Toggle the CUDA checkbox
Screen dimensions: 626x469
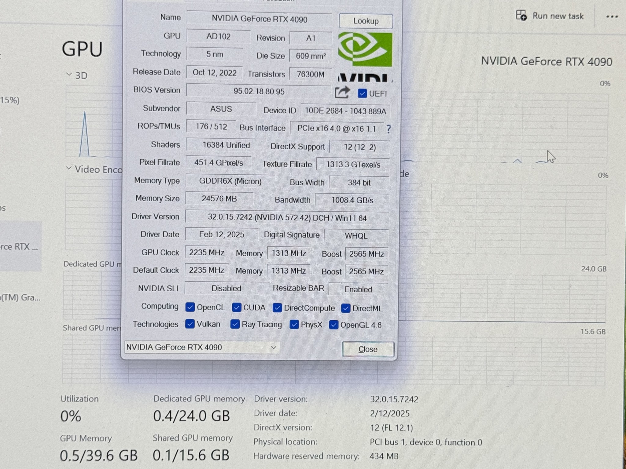[236, 307]
